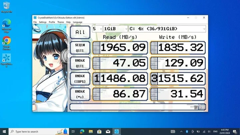240x135 pixels.
Task: Open the Windows Start menu
Action: pyautogui.click(x=4, y=131)
